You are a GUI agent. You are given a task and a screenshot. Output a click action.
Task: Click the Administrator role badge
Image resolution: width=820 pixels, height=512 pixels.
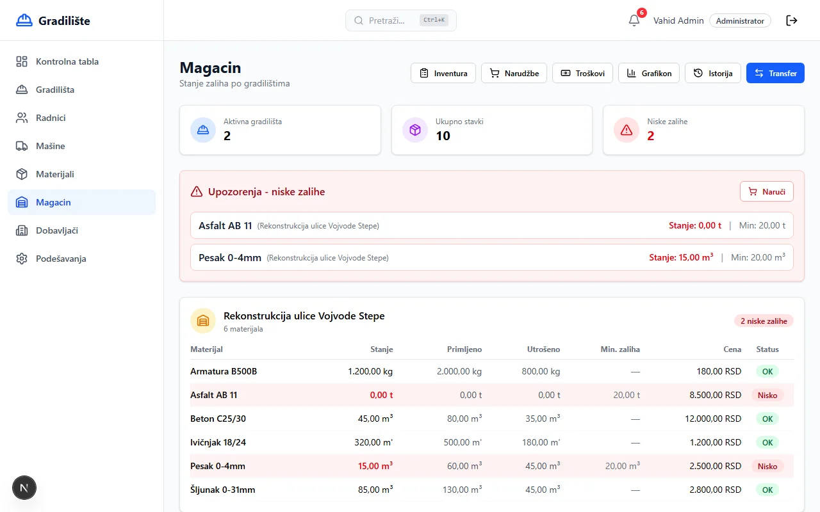[x=740, y=20]
